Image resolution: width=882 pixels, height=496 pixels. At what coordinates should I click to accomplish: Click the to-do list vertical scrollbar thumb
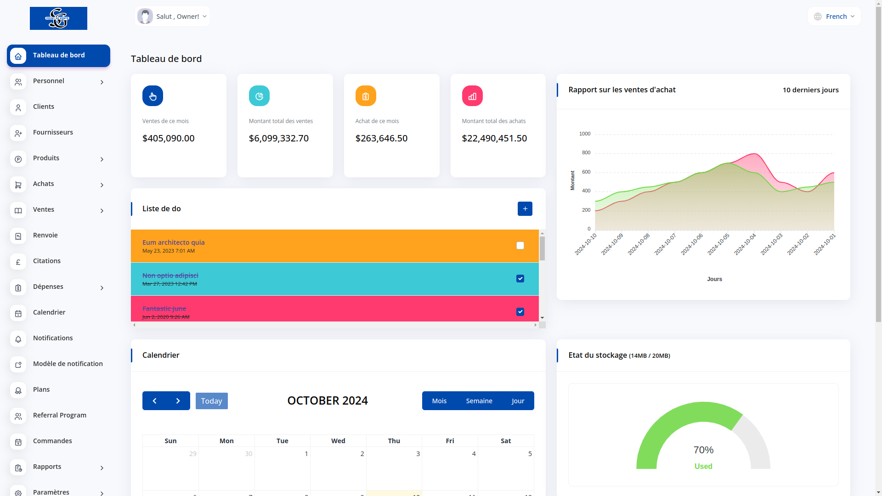(x=542, y=248)
